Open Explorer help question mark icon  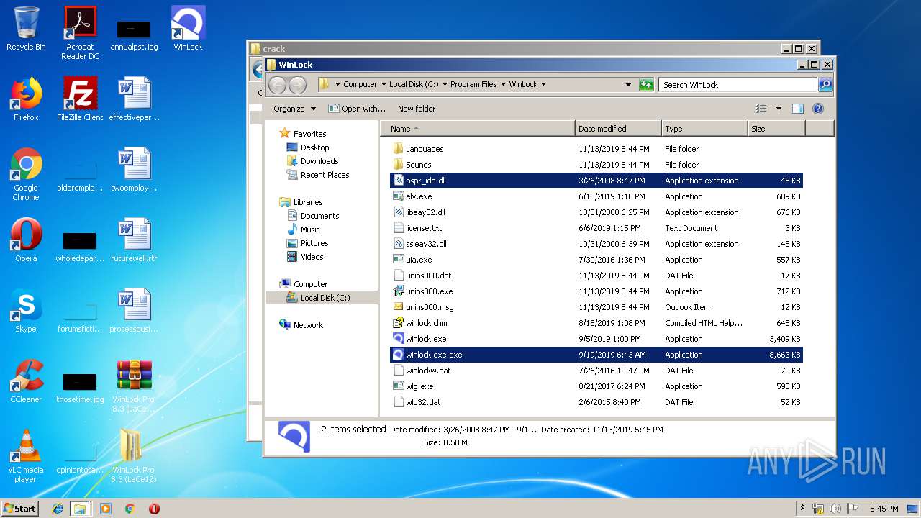point(817,109)
